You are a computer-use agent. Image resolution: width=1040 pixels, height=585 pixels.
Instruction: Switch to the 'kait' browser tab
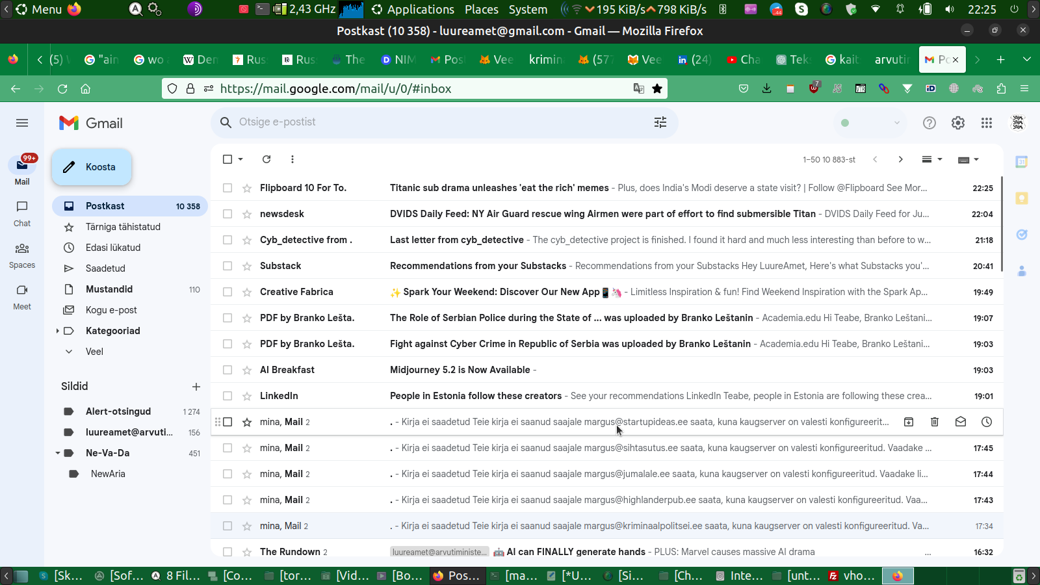[x=842, y=59]
